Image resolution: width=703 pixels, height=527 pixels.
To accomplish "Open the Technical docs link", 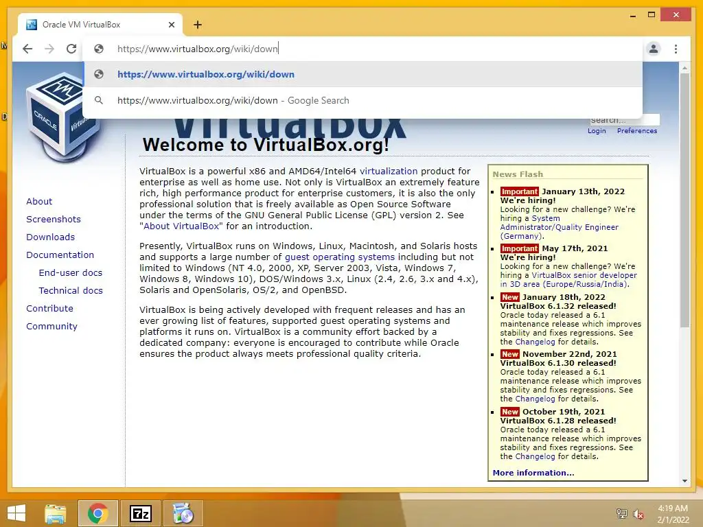I will (x=71, y=290).
